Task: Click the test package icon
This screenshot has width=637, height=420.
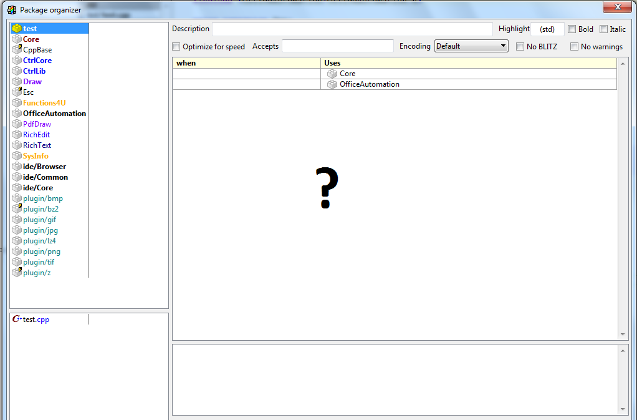Action: [x=17, y=29]
